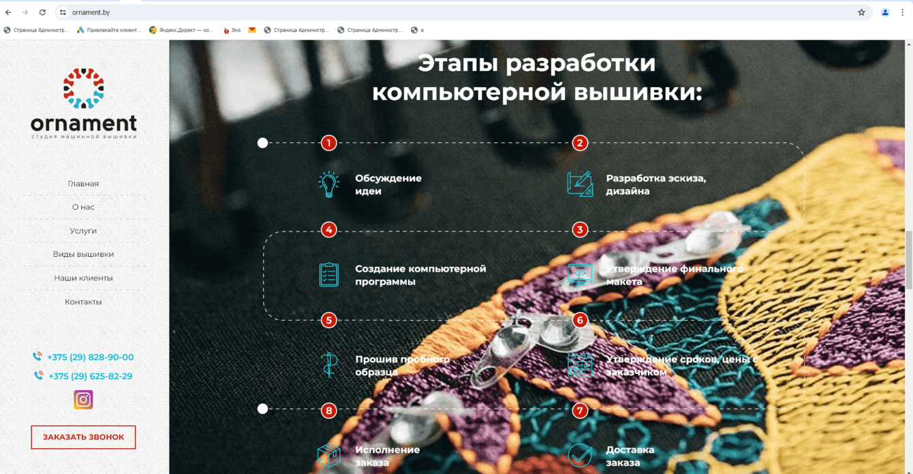Click the monitor icon for Утверждение финального макета

click(x=580, y=273)
